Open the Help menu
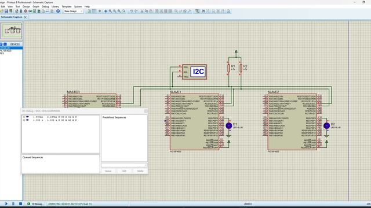 coord(87,6)
